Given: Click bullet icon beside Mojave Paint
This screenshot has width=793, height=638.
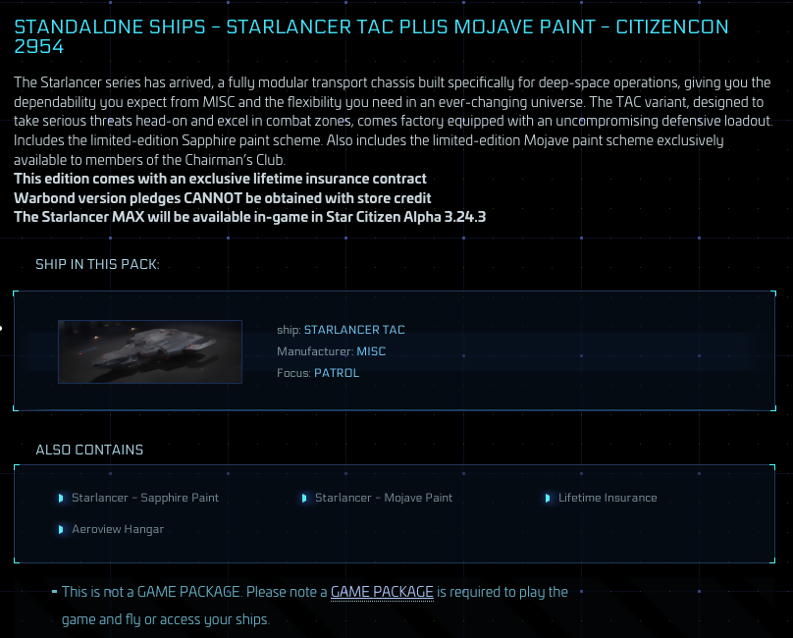Looking at the screenshot, I should click(x=304, y=498).
